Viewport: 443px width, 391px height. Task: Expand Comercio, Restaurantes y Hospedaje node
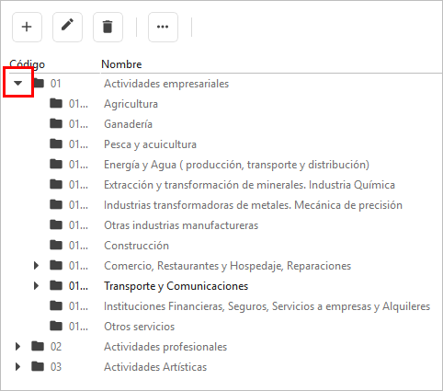click(36, 266)
